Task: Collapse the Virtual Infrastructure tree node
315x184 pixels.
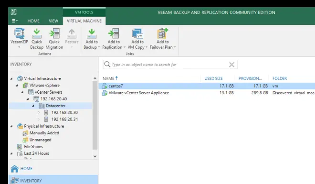Action: pyautogui.click(x=11, y=79)
